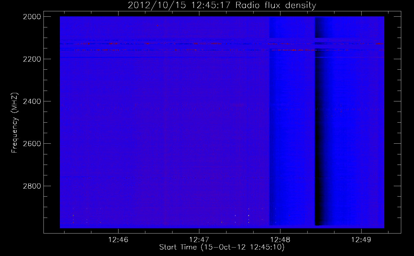Click the plot title '2012/10/15 12:45:17 Radio flux density'

coord(222,5)
